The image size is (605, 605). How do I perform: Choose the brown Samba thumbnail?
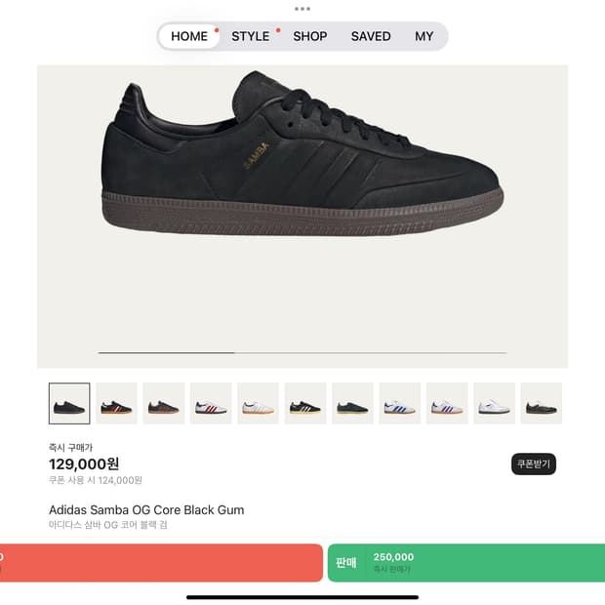164,403
